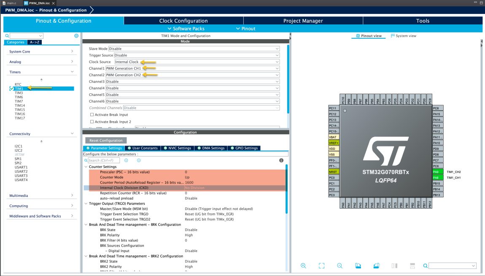
Task: Click the Reset Configuration button
Action: (x=106, y=141)
